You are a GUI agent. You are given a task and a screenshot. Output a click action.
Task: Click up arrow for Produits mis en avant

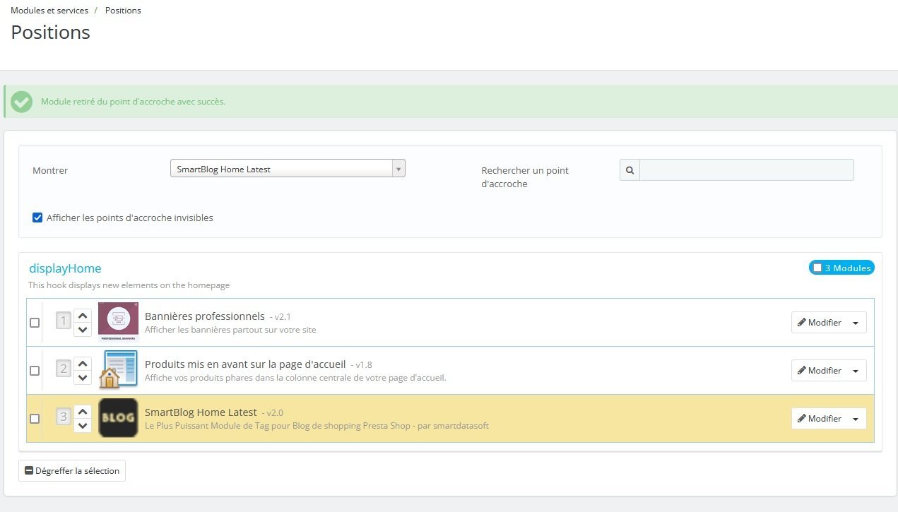(x=83, y=364)
